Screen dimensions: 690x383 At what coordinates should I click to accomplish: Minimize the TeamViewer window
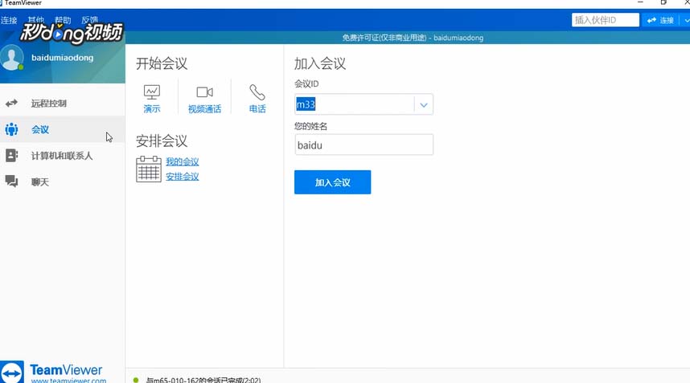[x=640, y=2]
